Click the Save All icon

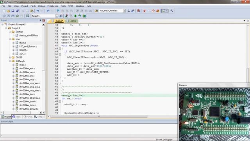17,11
